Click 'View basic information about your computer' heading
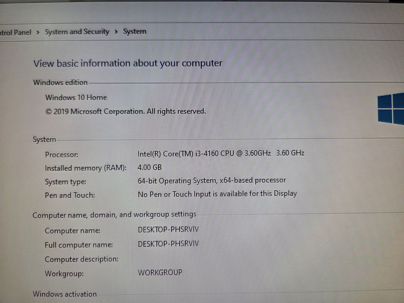The height and width of the screenshot is (303, 404). (128, 63)
